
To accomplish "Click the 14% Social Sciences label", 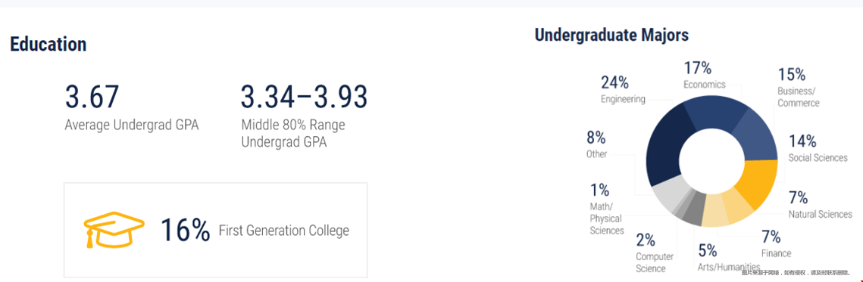I will pos(818,149).
